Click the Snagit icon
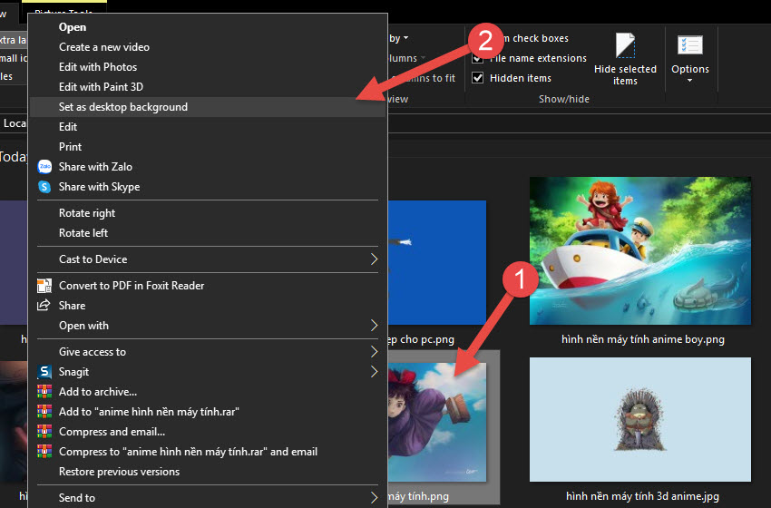The height and width of the screenshot is (508, 771). [x=44, y=372]
